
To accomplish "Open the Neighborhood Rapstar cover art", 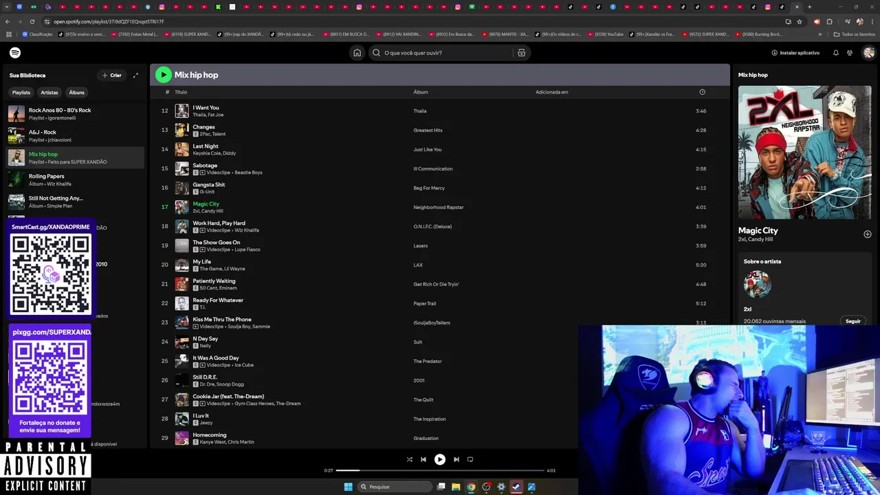I will [x=804, y=153].
